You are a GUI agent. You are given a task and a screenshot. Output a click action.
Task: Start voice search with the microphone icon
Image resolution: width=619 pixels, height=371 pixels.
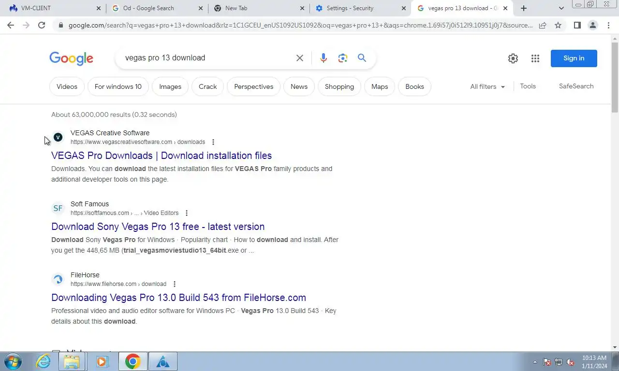[x=324, y=58]
